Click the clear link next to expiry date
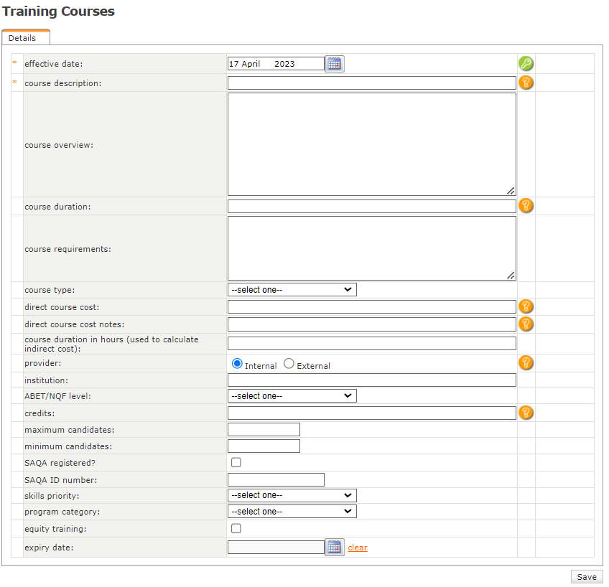 (358, 548)
